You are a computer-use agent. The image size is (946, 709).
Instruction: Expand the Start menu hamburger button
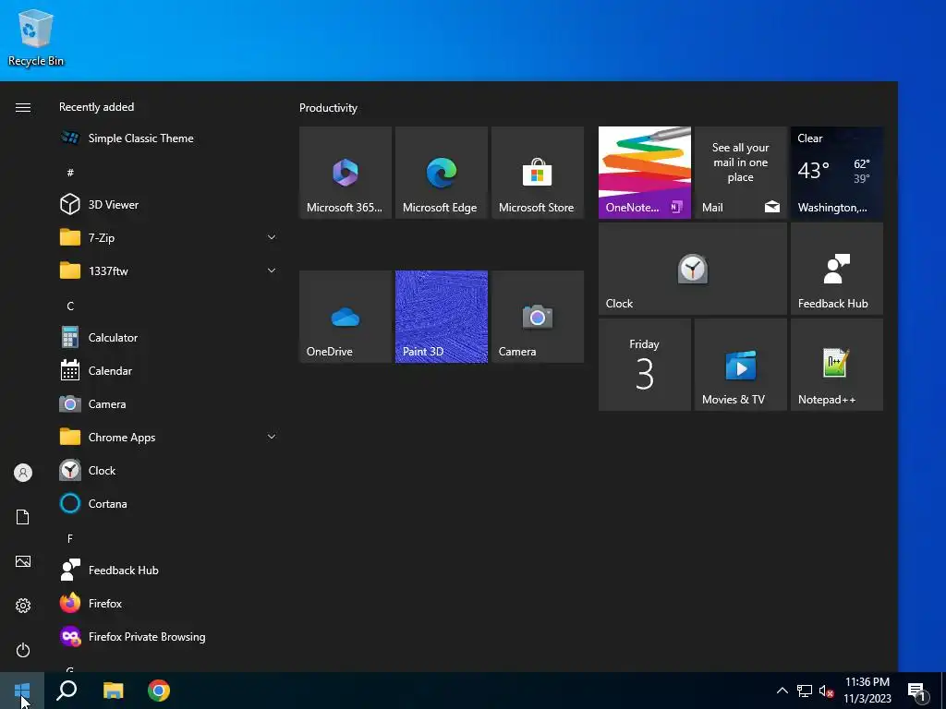point(23,107)
